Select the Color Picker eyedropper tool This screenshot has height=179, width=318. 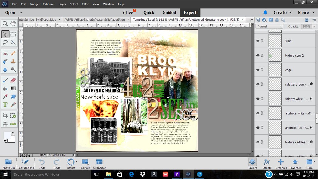(5, 97)
